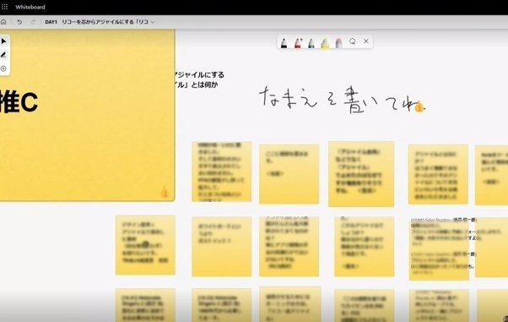The height and width of the screenshot is (322, 508).
Task: Go to the Whiteboard home icon
Action: point(3,22)
